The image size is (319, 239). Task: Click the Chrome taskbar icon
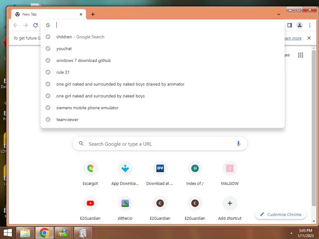tap(45, 233)
